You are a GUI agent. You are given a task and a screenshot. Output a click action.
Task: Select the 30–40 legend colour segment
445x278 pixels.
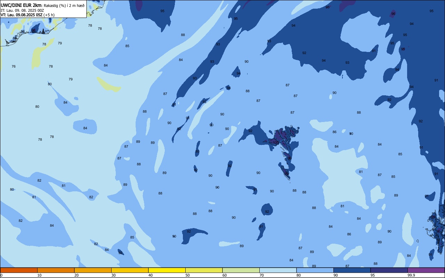pos(130,270)
